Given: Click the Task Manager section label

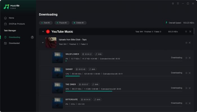Looking at the screenshot, I should click(10, 31).
